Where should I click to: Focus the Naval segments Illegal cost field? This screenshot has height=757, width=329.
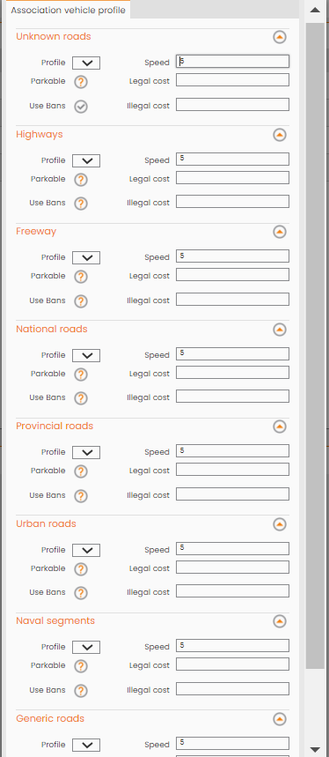coord(232,689)
